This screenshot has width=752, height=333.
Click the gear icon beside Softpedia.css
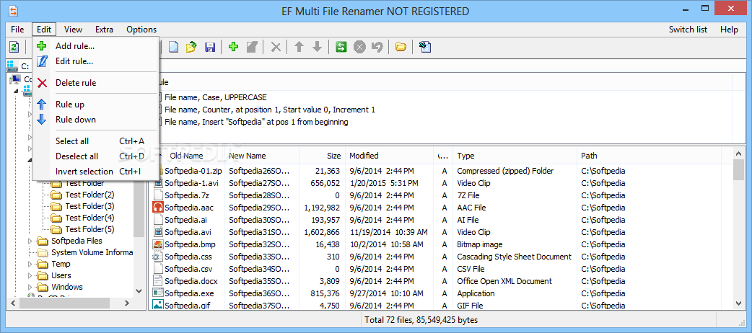click(158, 257)
